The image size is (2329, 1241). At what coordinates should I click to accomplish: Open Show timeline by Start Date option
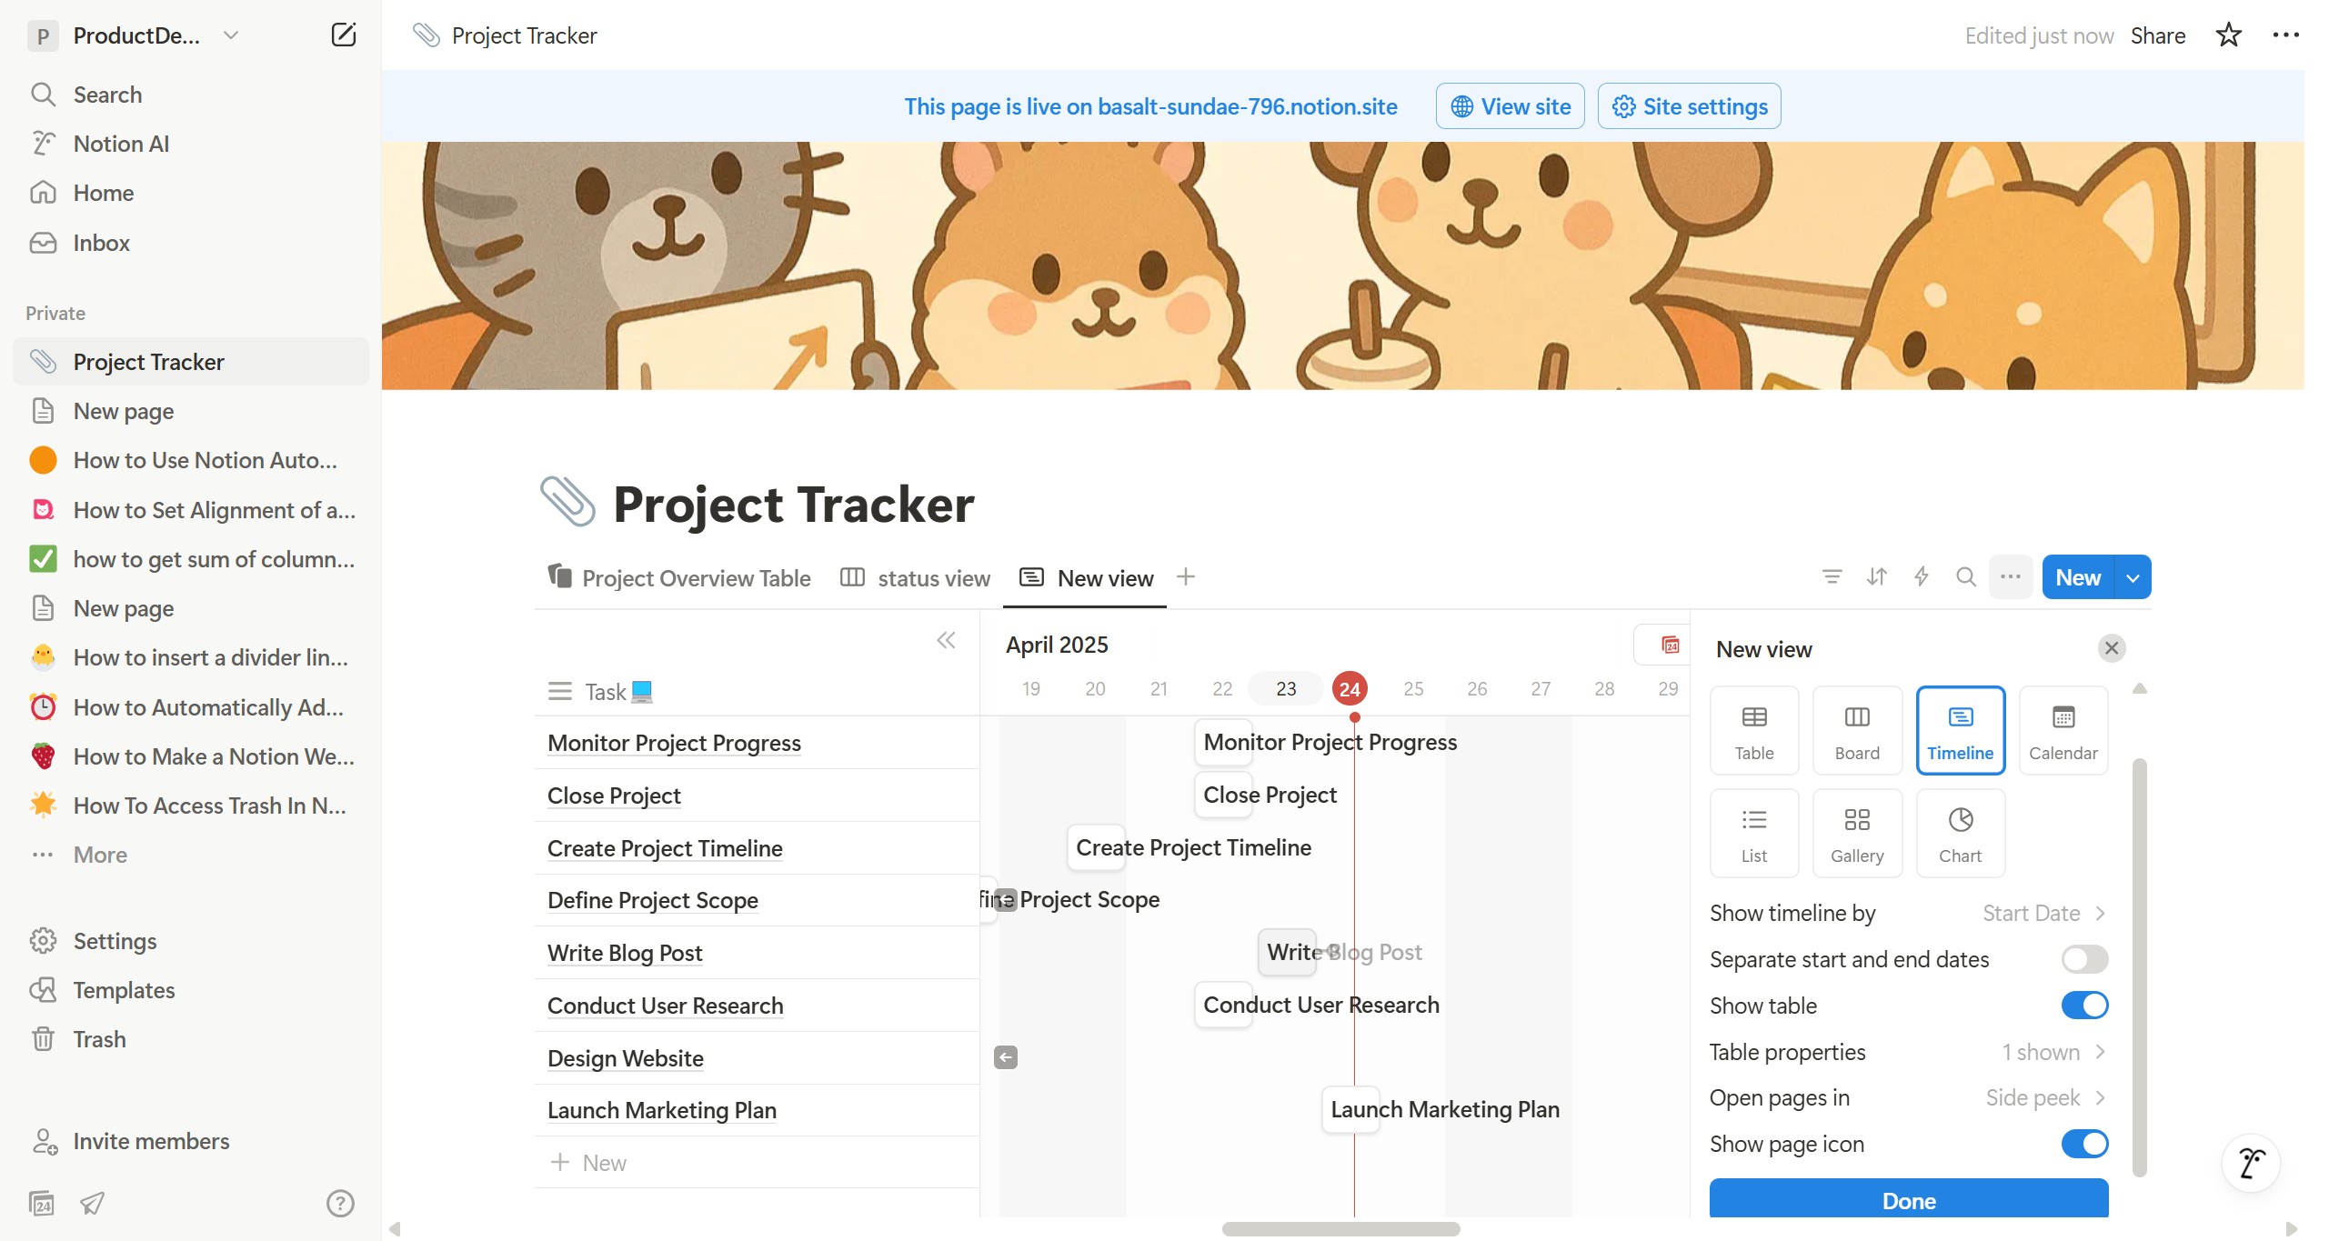point(1907,913)
